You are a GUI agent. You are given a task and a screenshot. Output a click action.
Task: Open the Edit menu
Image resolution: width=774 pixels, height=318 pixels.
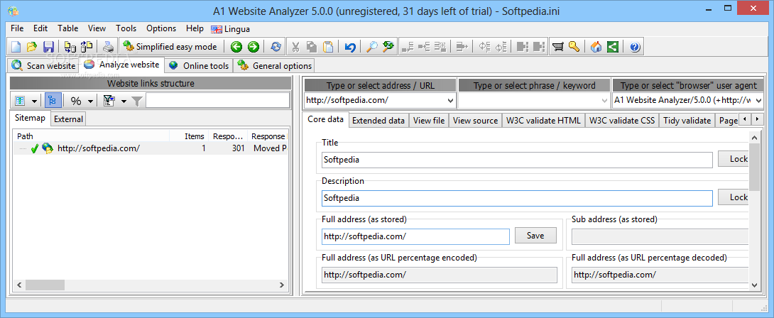[41, 28]
